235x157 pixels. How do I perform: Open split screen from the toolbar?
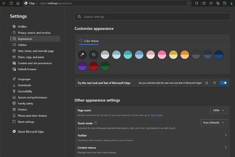(204, 3)
